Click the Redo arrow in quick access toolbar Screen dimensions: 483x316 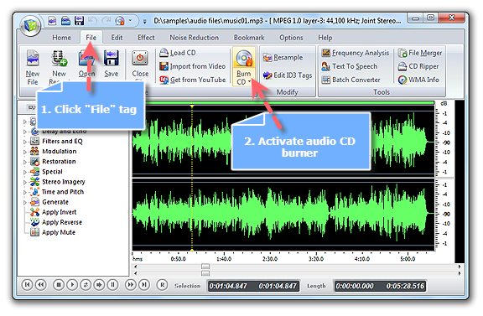click(106, 21)
